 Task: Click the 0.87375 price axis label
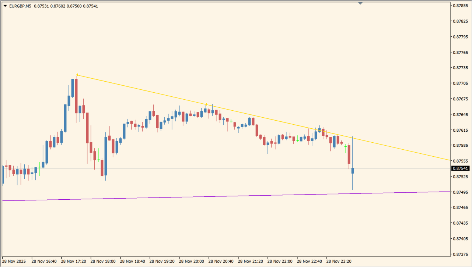[460, 254]
